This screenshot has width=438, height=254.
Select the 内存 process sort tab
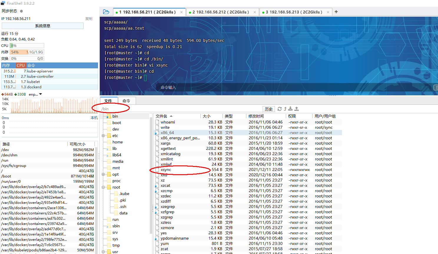pyautogui.click(x=8, y=65)
